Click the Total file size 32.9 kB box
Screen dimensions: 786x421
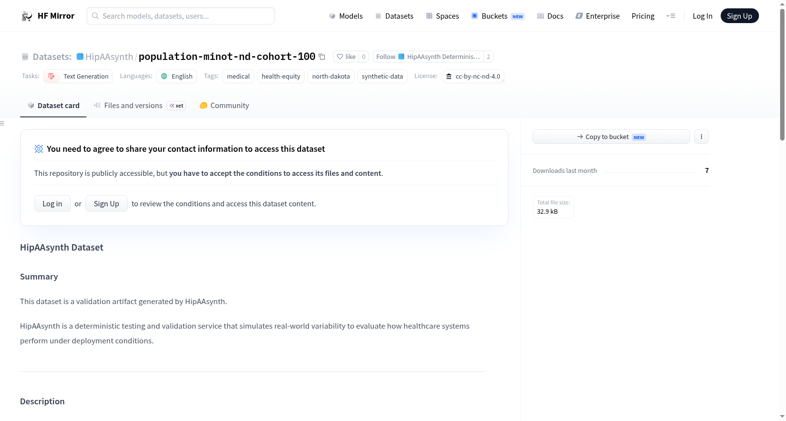[553, 207]
